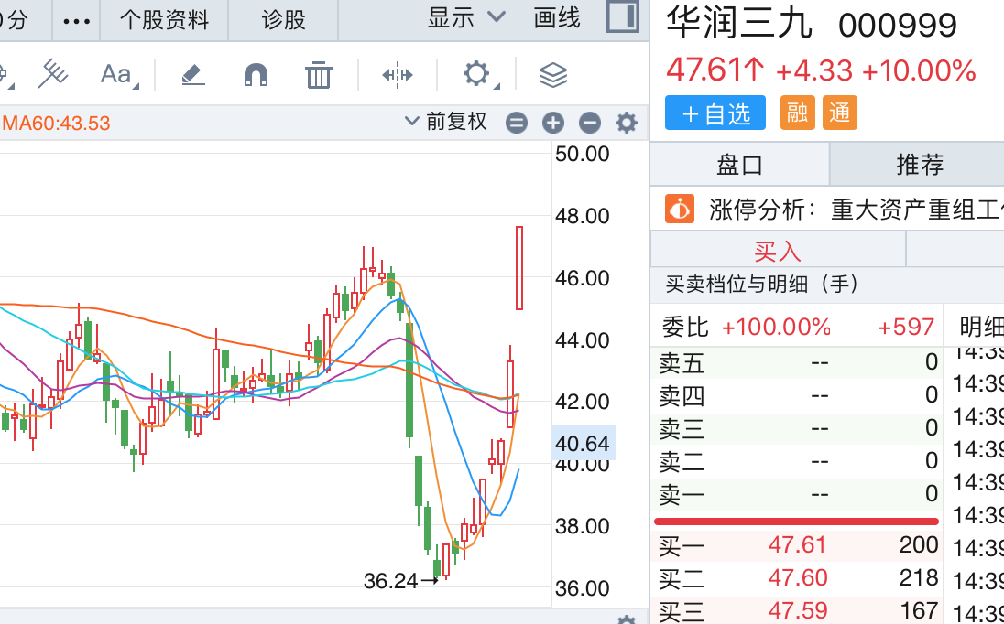Click the current price 47.61
This screenshot has width=1004, height=624.
click(715, 70)
